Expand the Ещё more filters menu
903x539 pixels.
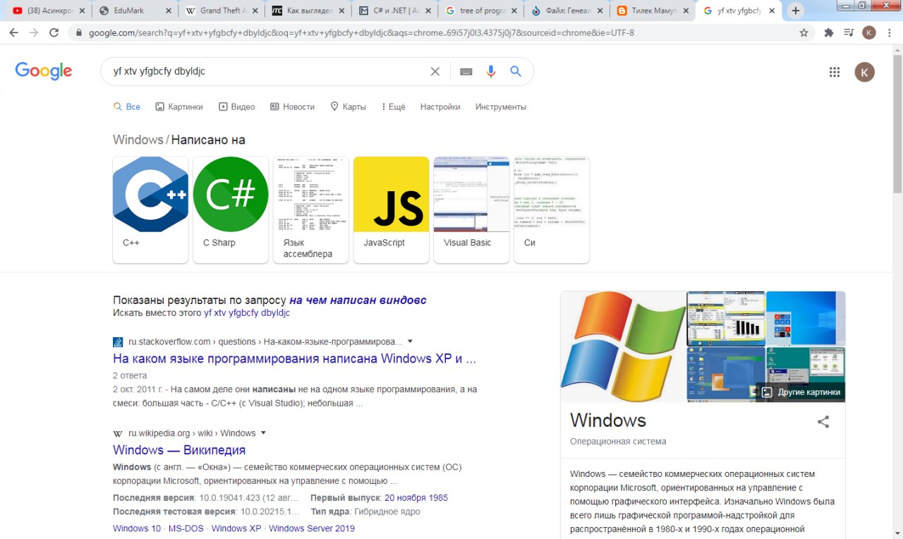tap(394, 107)
